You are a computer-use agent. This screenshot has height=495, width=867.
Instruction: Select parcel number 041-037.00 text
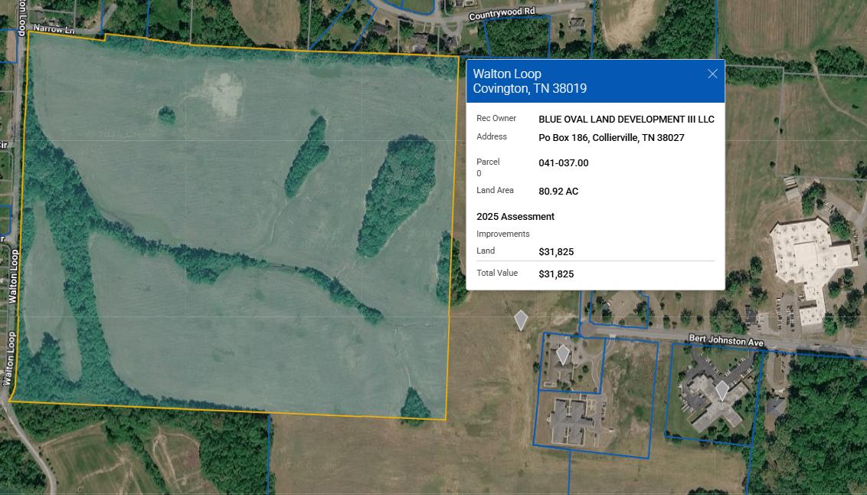pos(563,163)
